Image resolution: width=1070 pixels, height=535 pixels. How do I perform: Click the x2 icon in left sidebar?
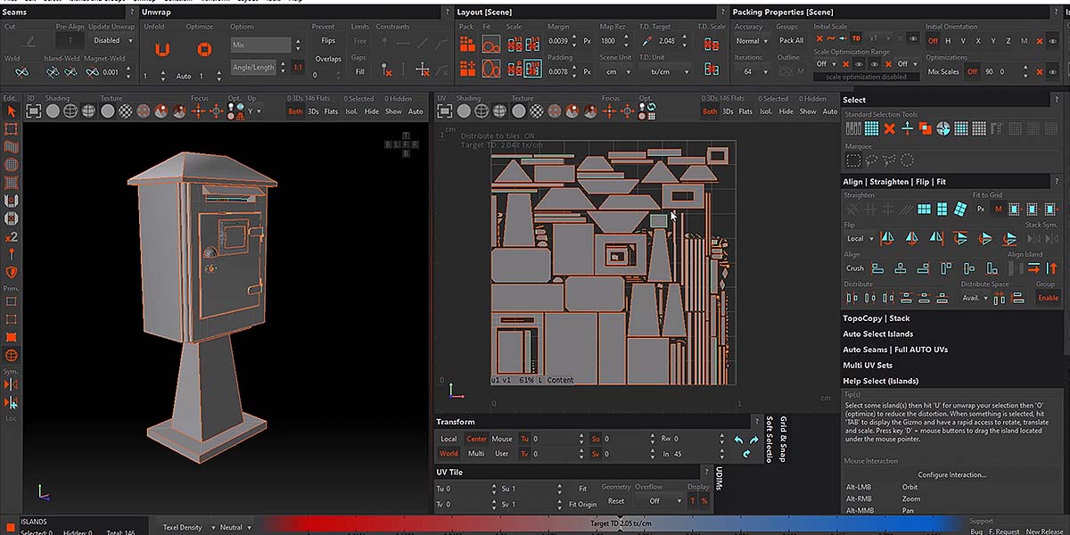pos(12,237)
